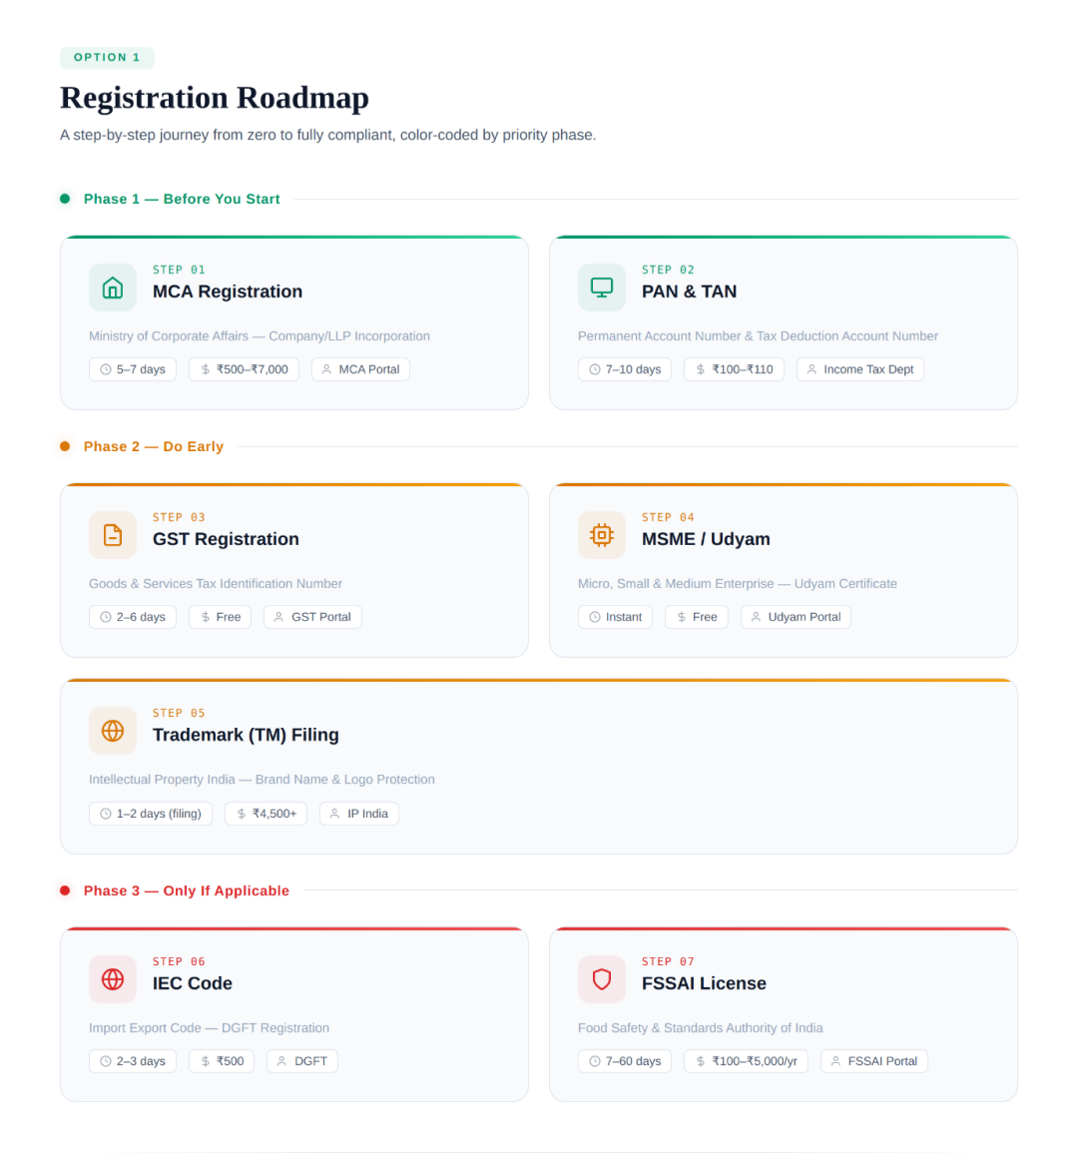Collapse the Phase 1 — Before You Start section
The image size is (1078, 1176).
(x=182, y=199)
